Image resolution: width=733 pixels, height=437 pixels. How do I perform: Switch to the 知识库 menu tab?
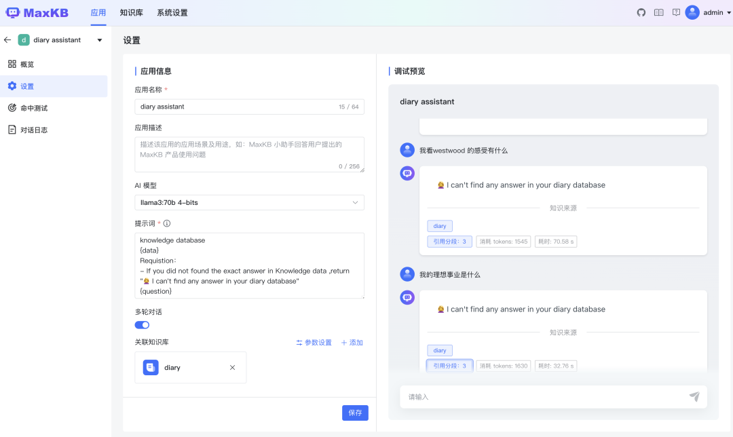(x=130, y=12)
